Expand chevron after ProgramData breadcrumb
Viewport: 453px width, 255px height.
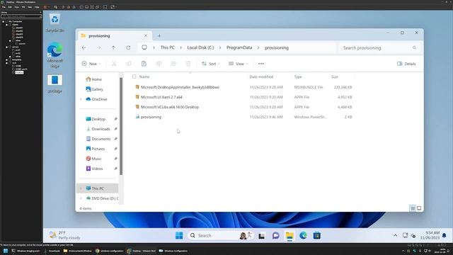[258, 47]
